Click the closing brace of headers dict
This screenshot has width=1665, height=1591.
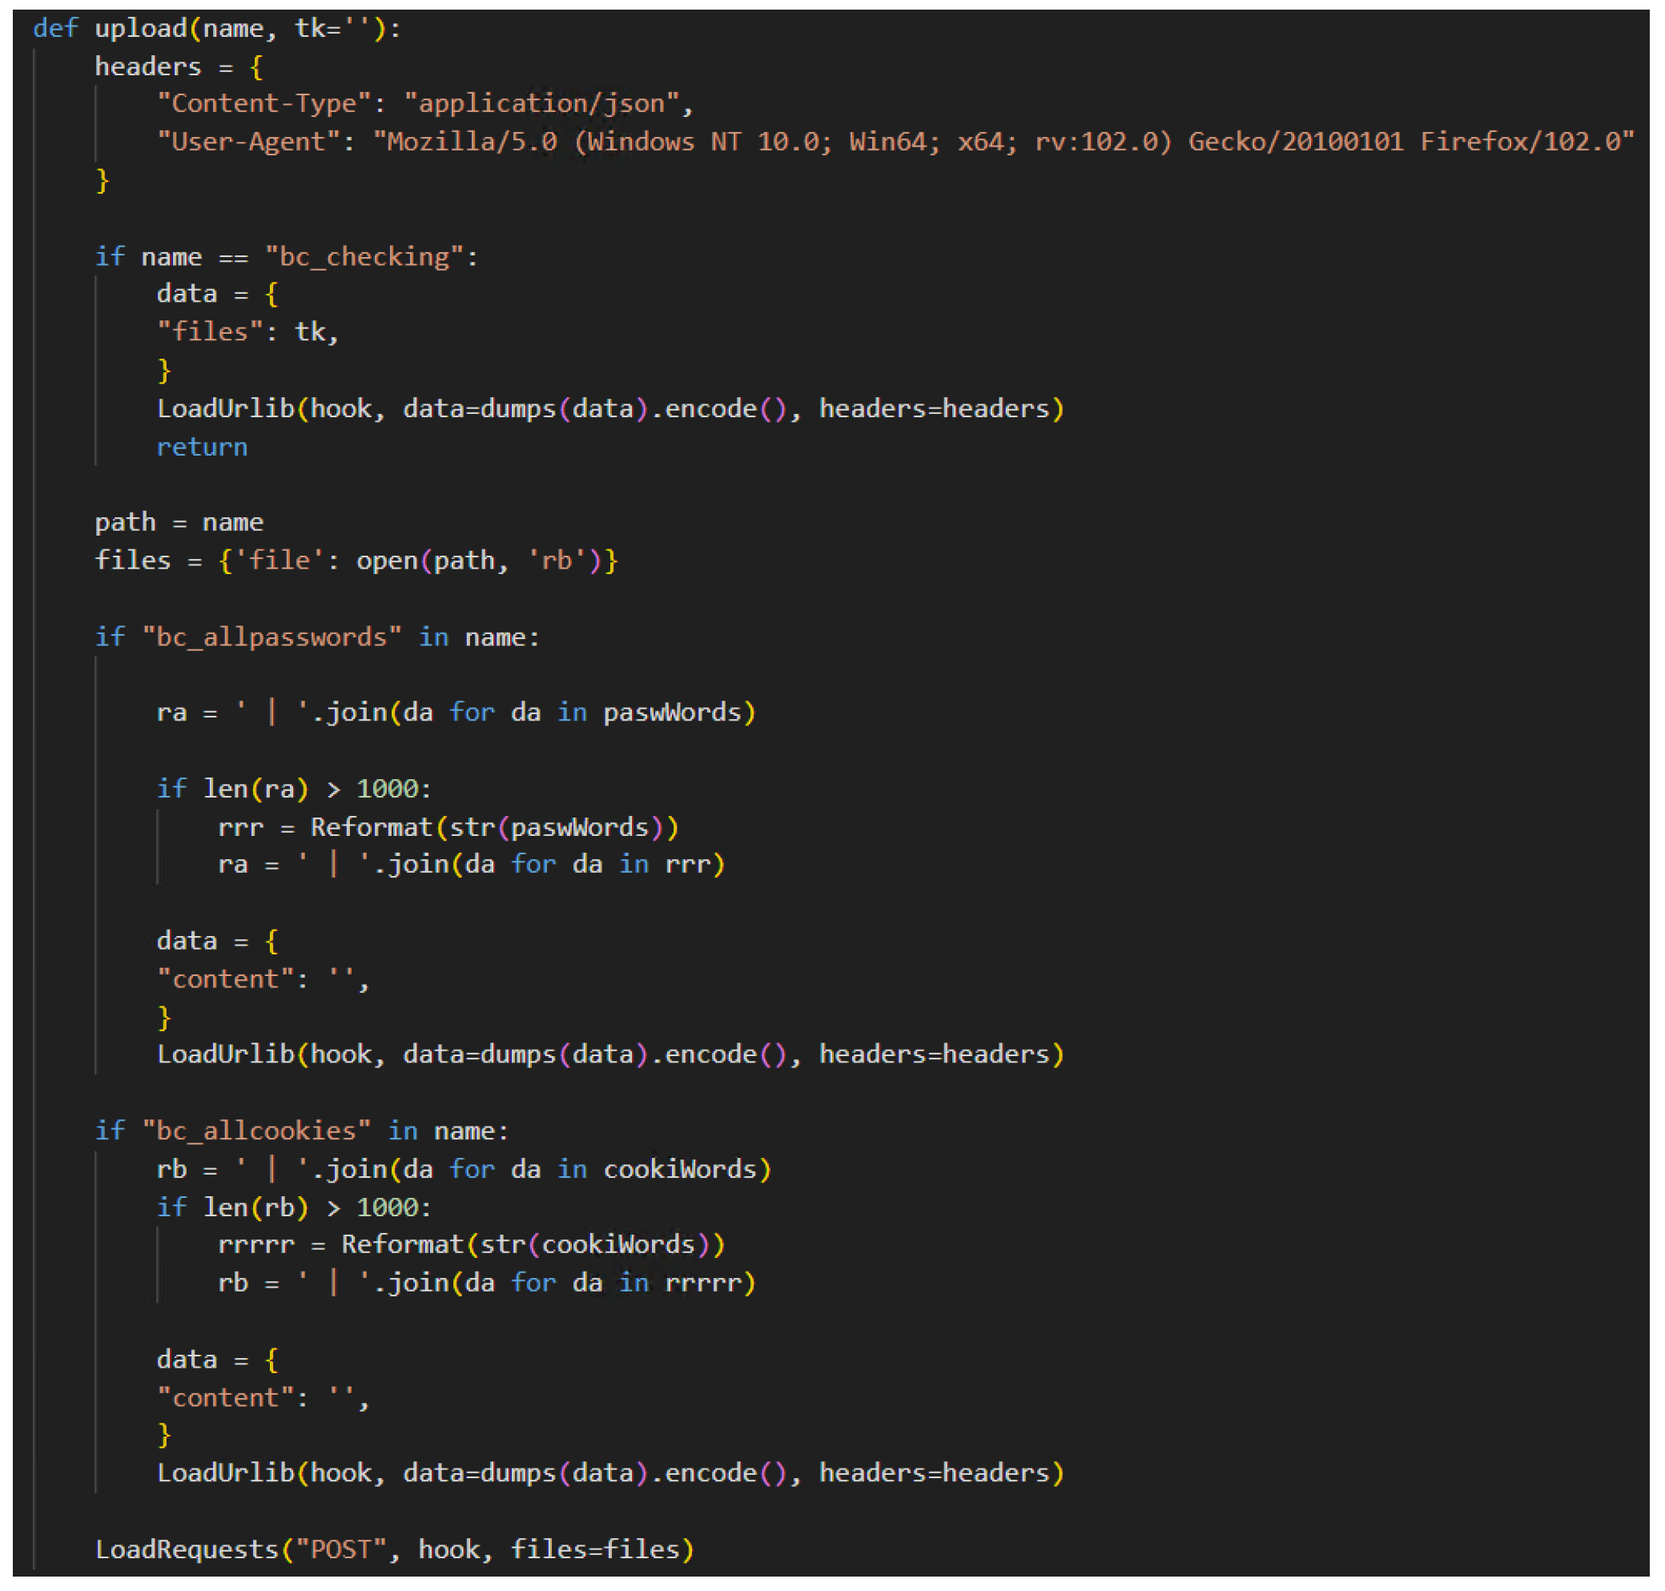103,180
